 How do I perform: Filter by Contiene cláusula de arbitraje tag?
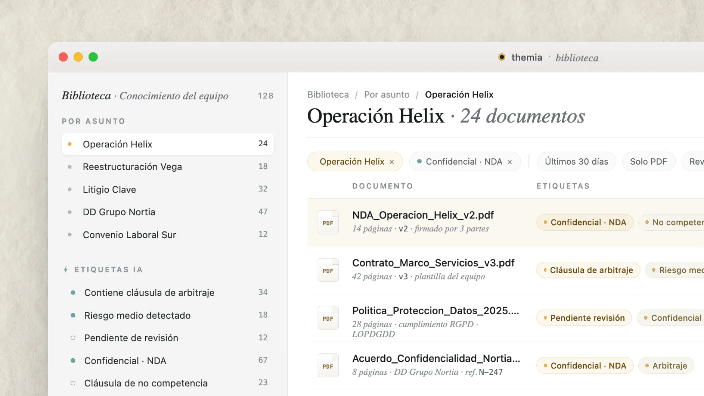click(168, 293)
